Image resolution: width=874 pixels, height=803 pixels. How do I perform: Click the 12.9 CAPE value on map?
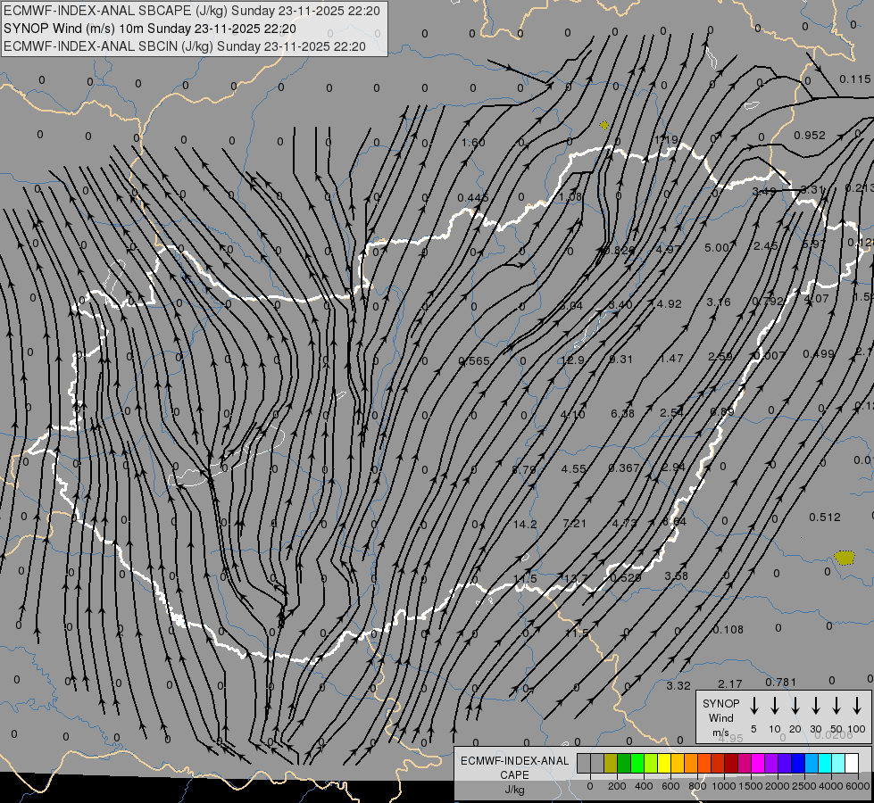click(x=572, y=360)
